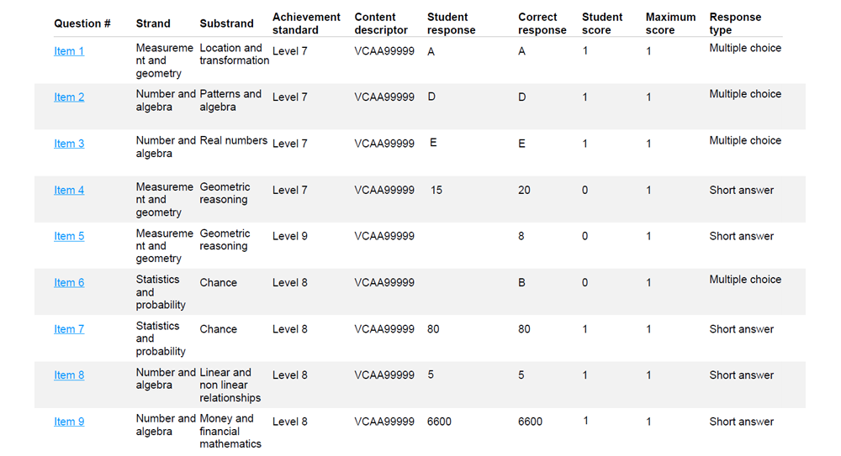
Task: Click the Substrand column header
Action: pyautogui.click(x=226, y=24)
